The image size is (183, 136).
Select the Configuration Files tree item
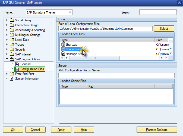pyautogui.click(x=32, y=69)
